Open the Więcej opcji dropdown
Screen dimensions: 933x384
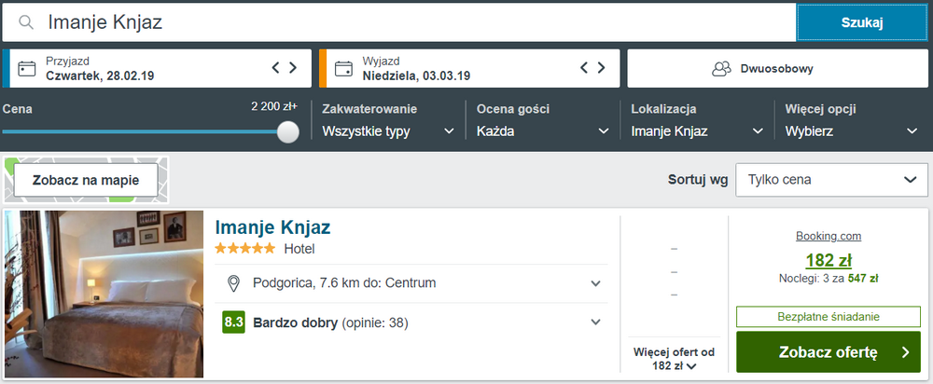(852, 131)
